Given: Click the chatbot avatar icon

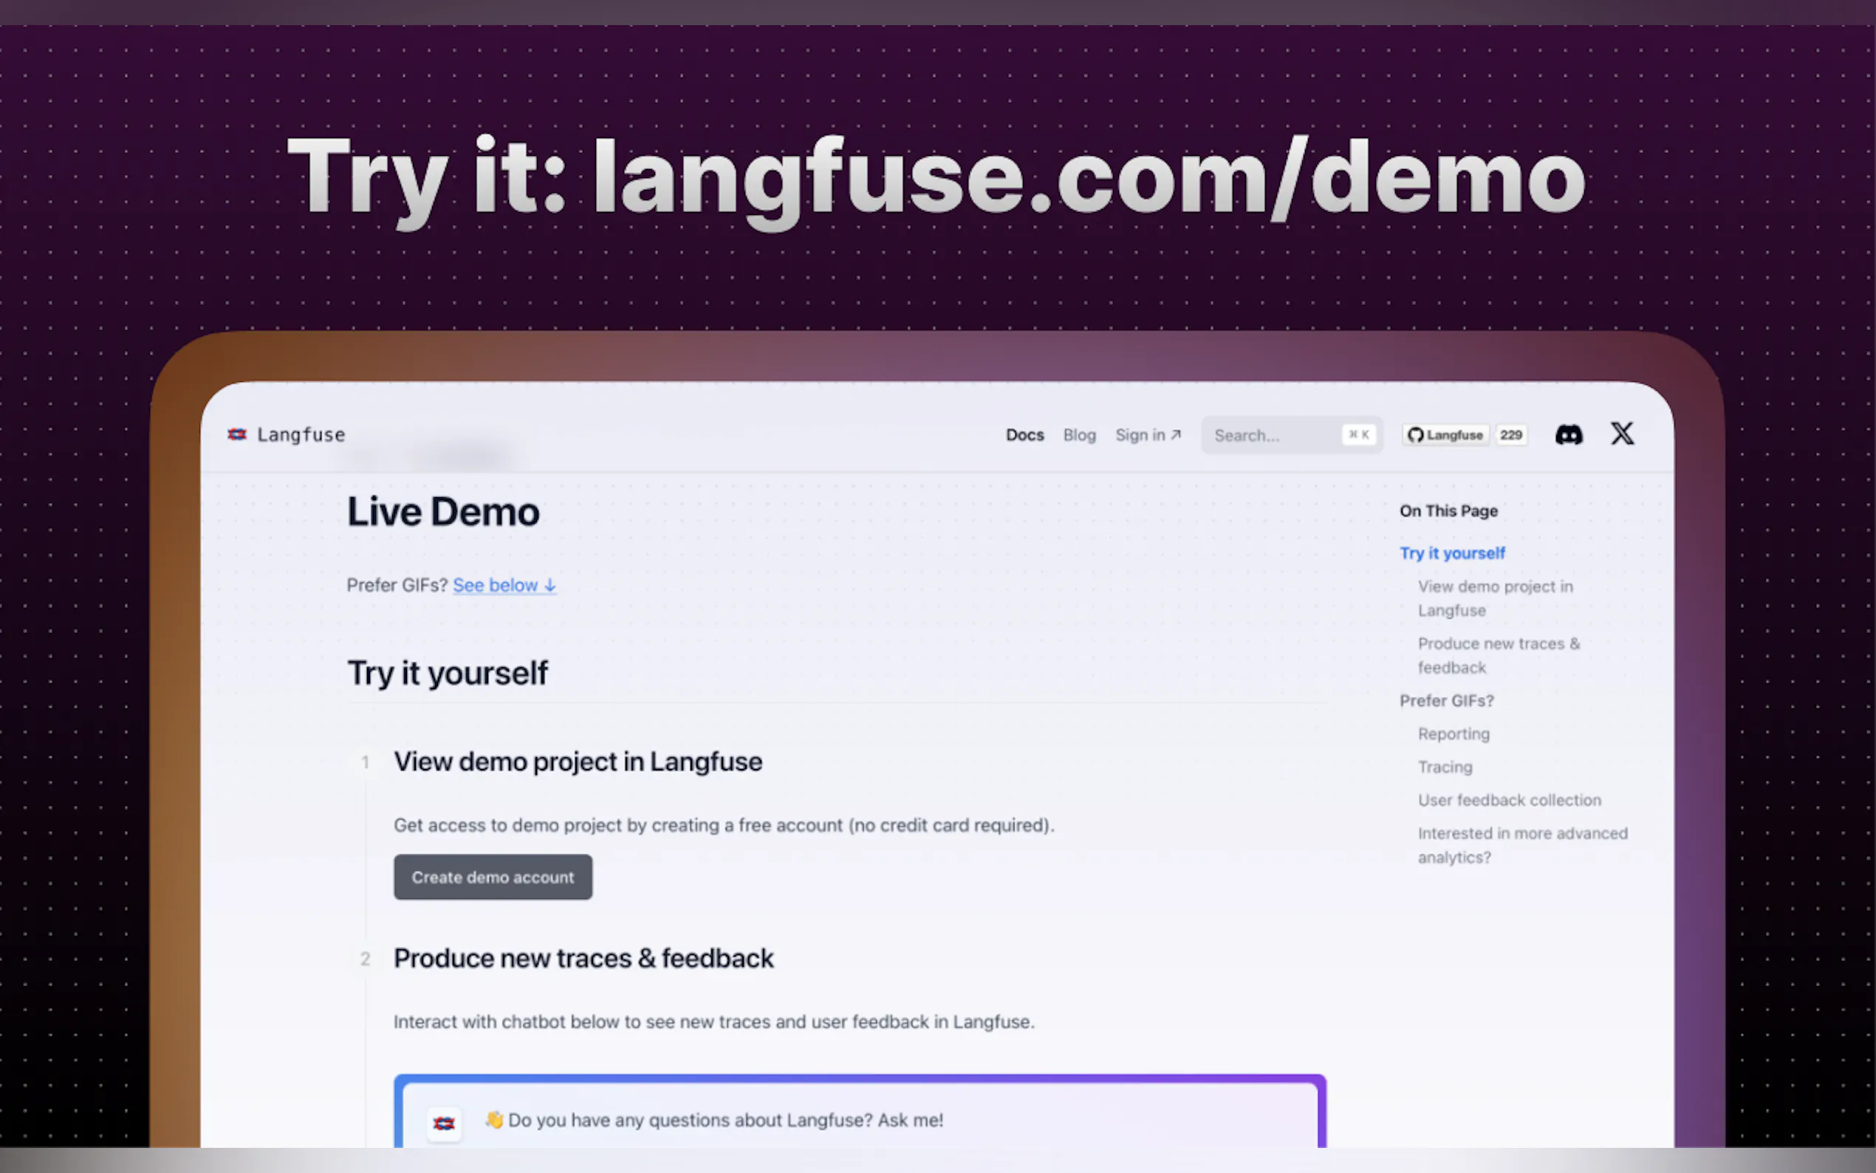Looking at the screenshot, I should point(444,1123).
